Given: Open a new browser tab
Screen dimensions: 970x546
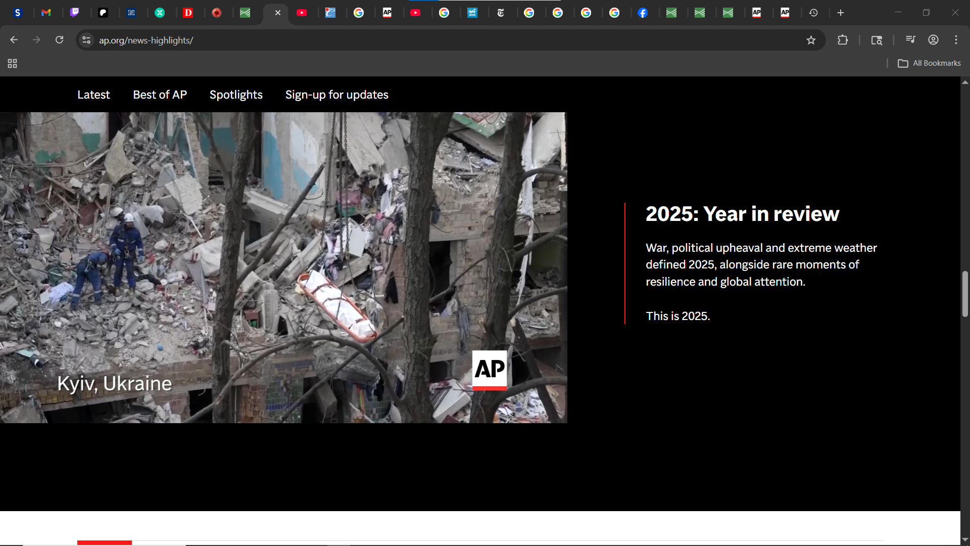Looking at the screenshot, I should (841, 13).
